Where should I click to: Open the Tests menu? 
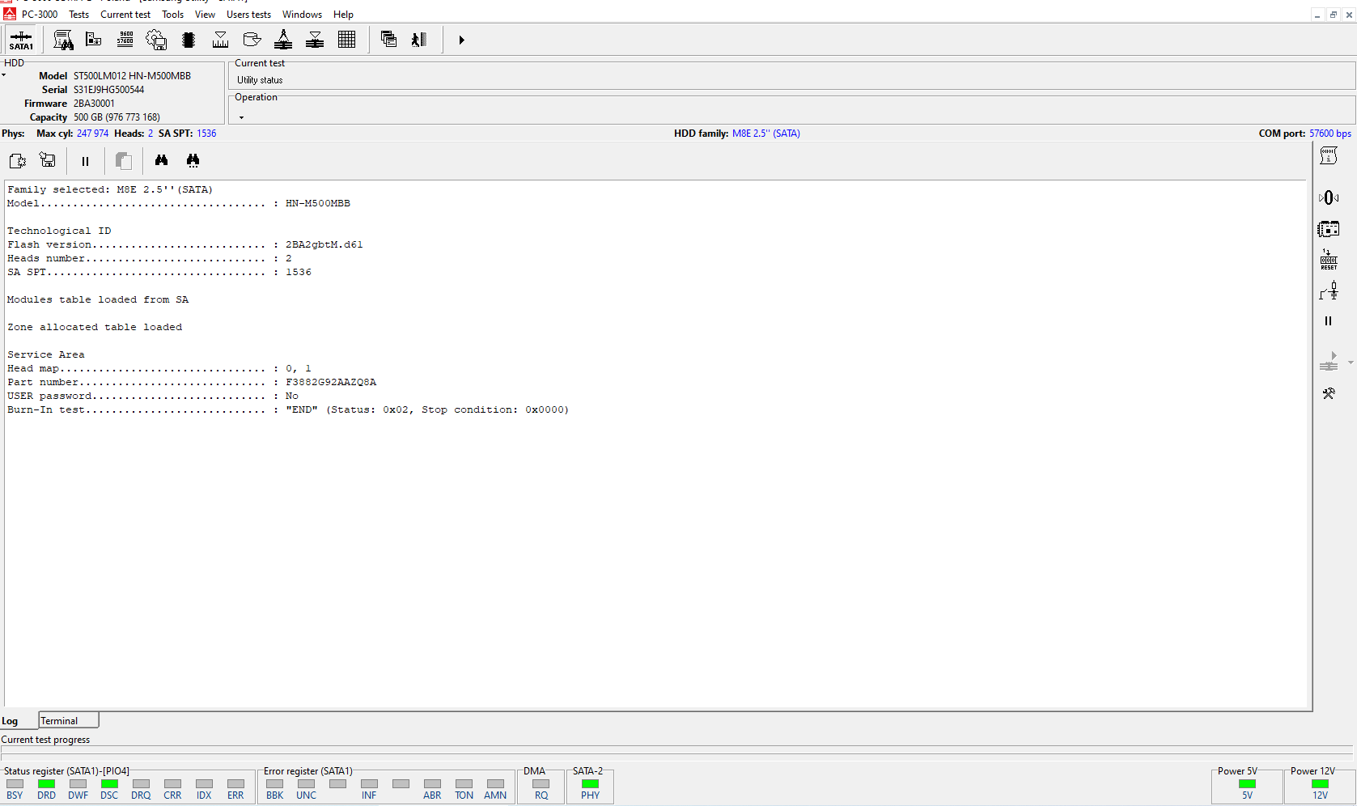coord(78,15)
